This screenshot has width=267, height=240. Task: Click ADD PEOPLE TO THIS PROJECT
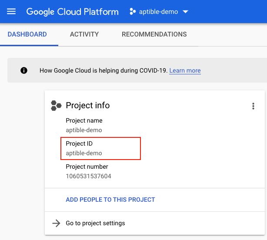(110, 200)
